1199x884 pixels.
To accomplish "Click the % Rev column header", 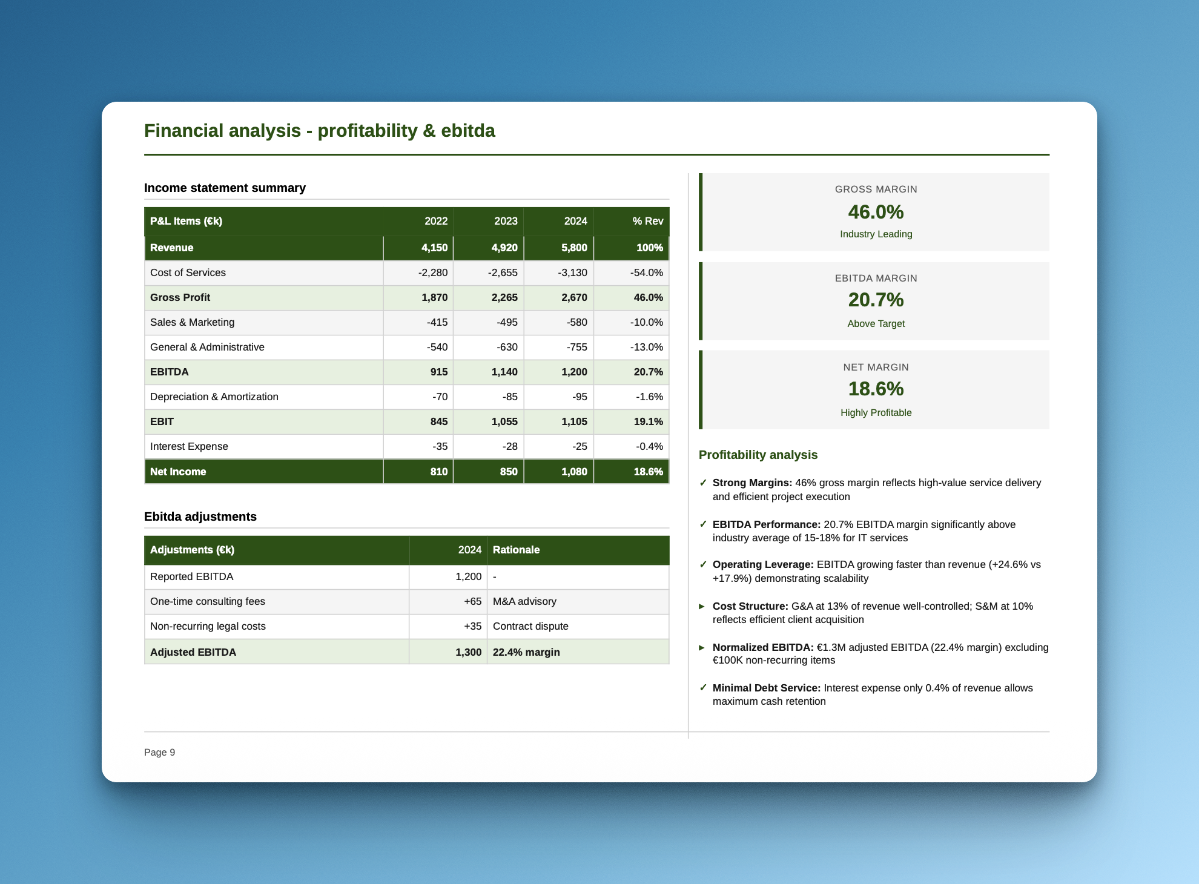I will tap(647, 221).
